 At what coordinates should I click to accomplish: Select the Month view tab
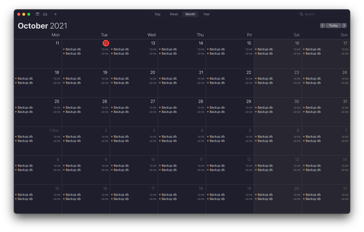[x=190, y=14]
